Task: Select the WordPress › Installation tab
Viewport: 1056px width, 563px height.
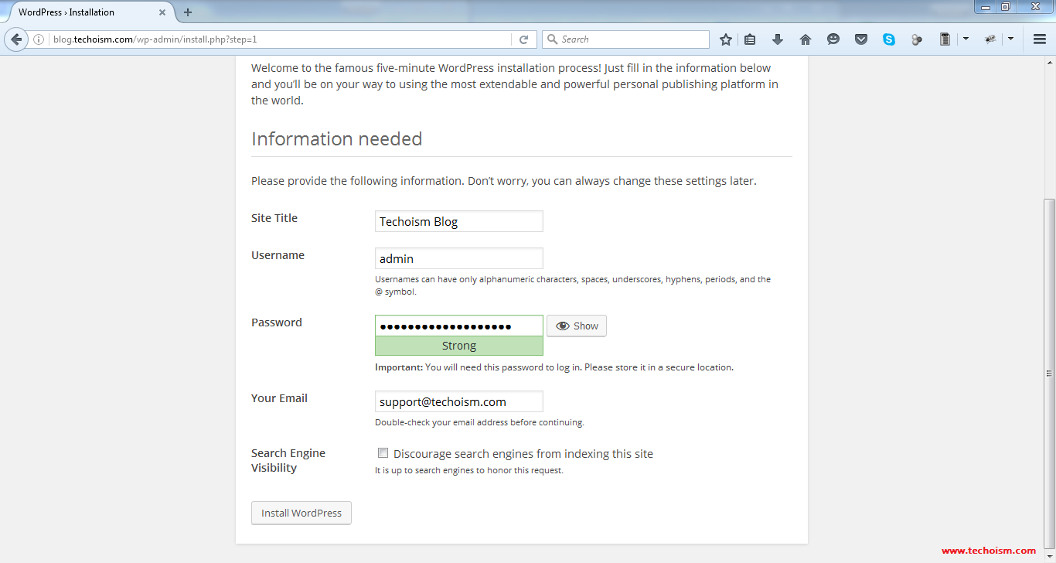Action: click(92, 12)
